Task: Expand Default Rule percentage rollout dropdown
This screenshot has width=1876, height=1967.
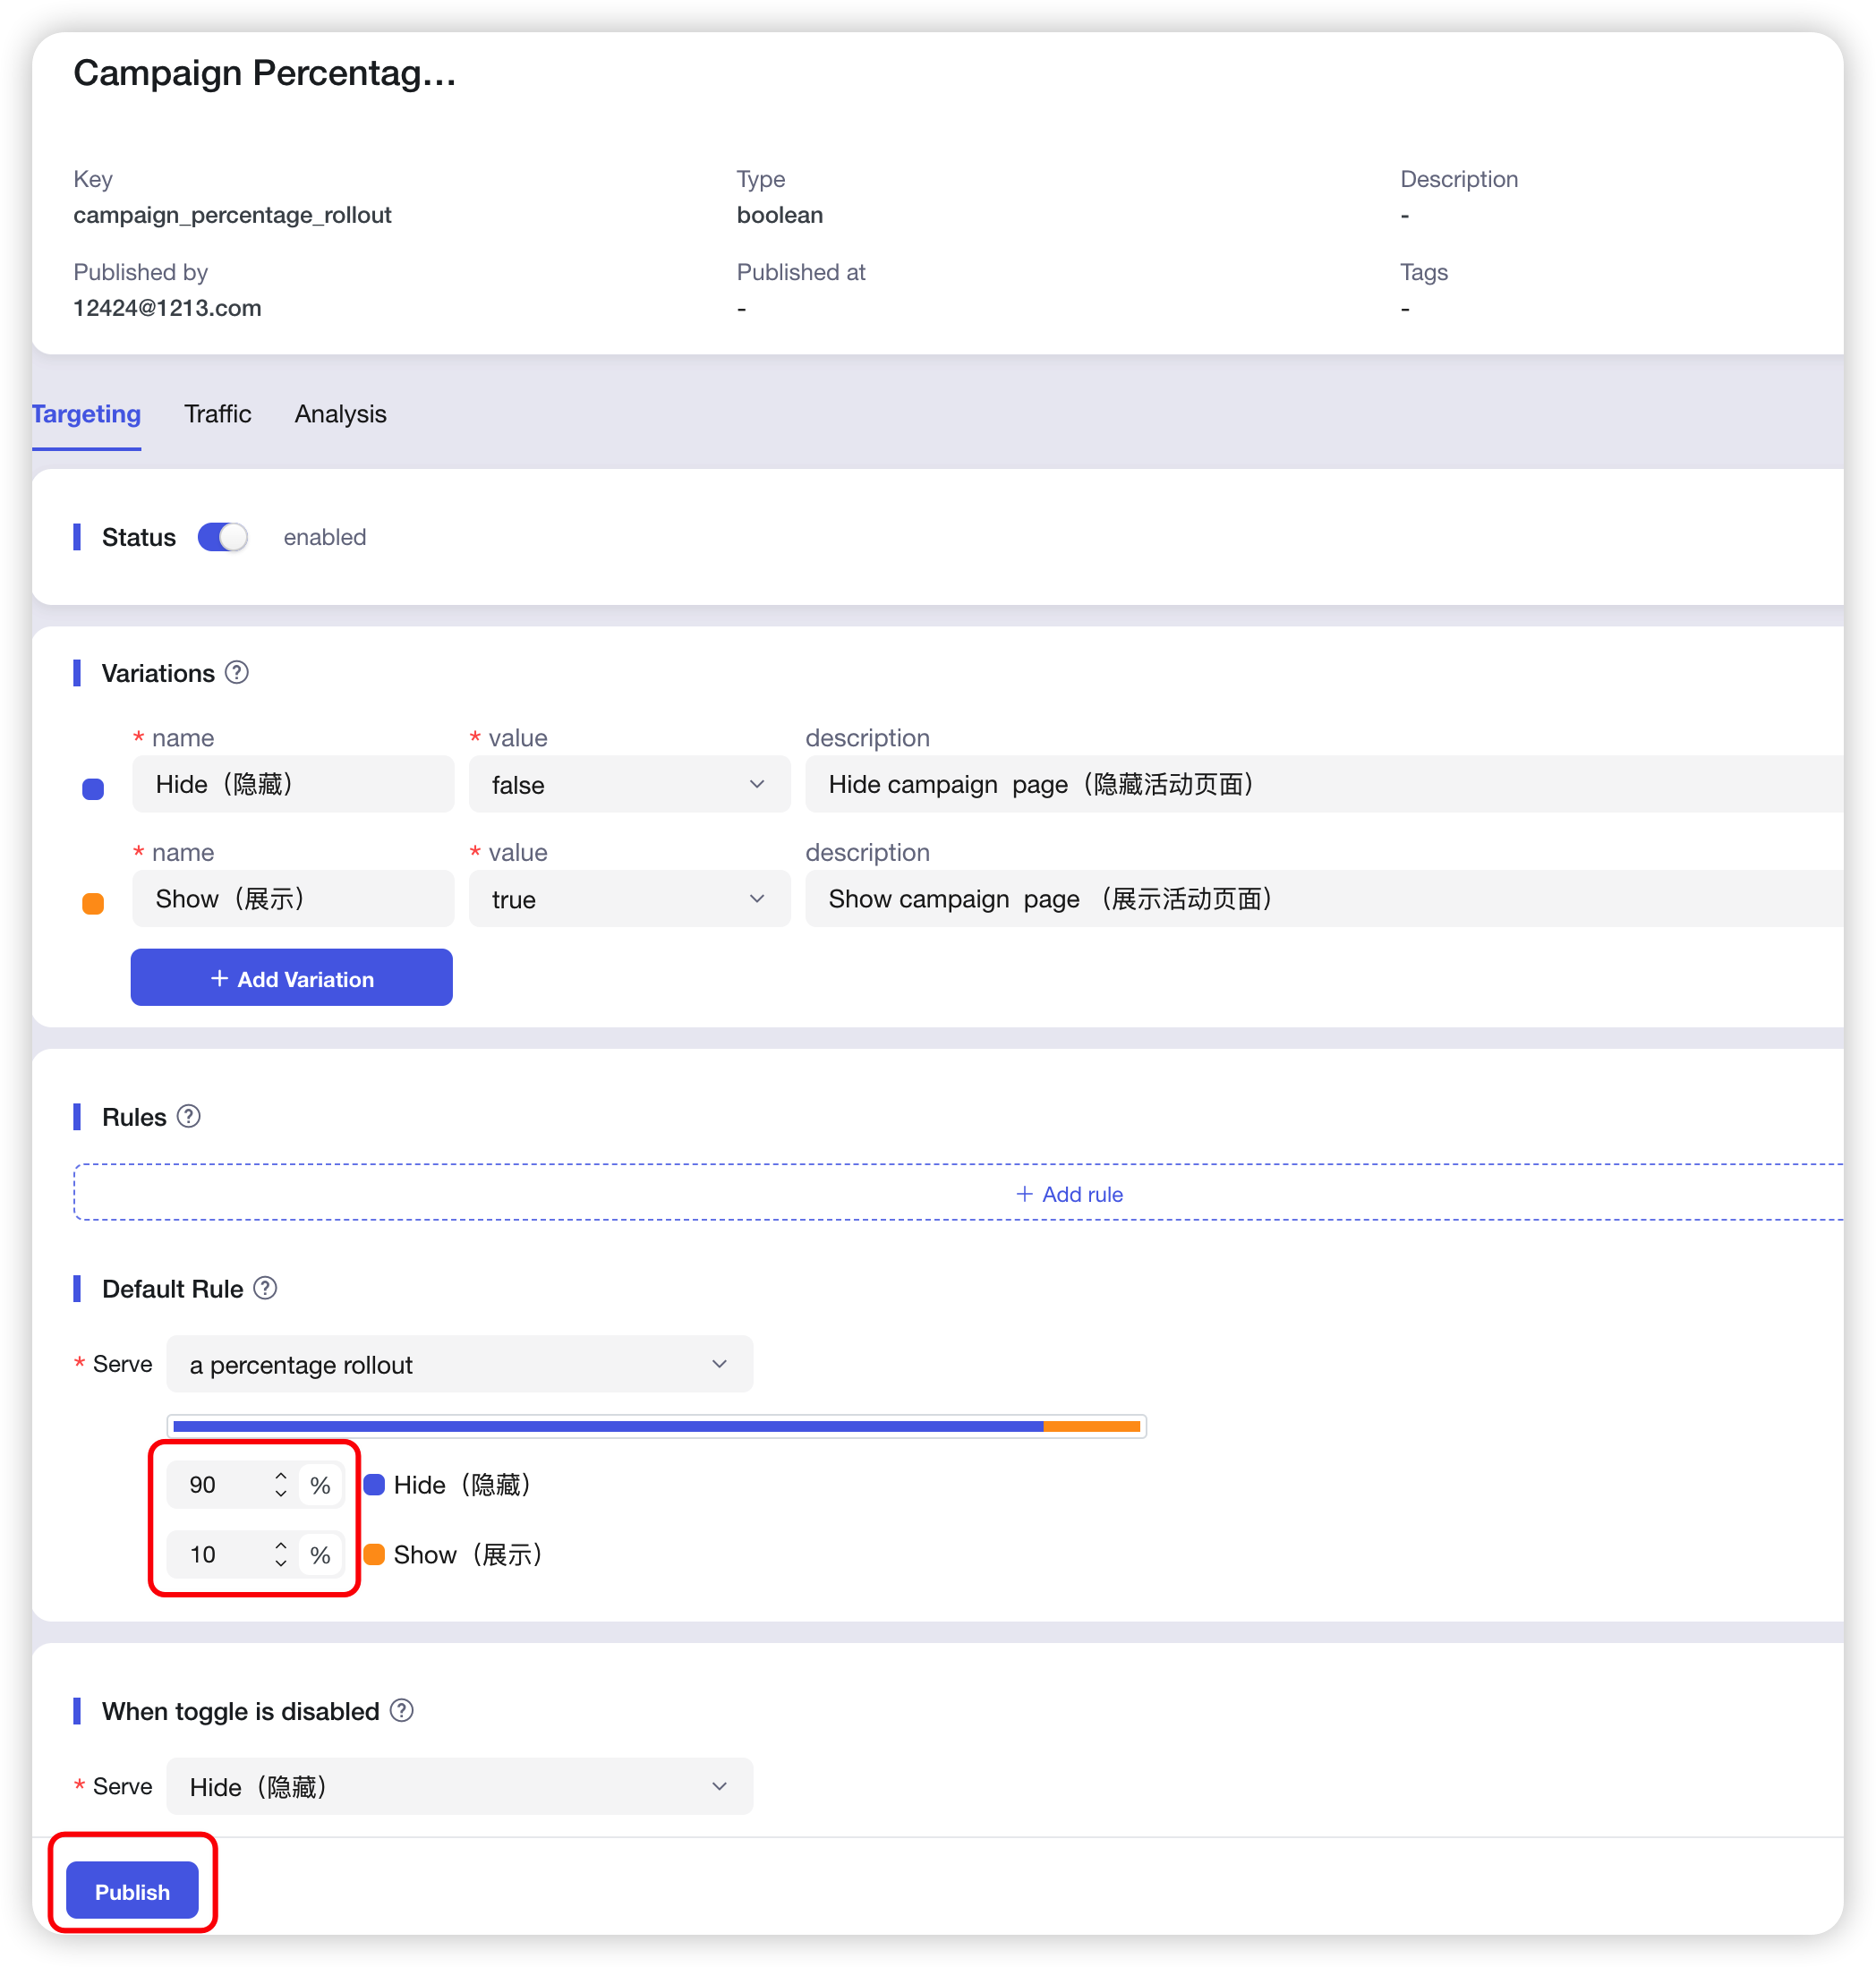Action: (459, 1364)
